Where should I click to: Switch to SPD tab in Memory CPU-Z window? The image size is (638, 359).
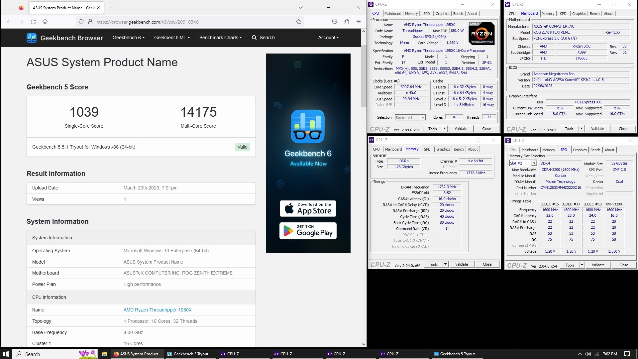427,149
